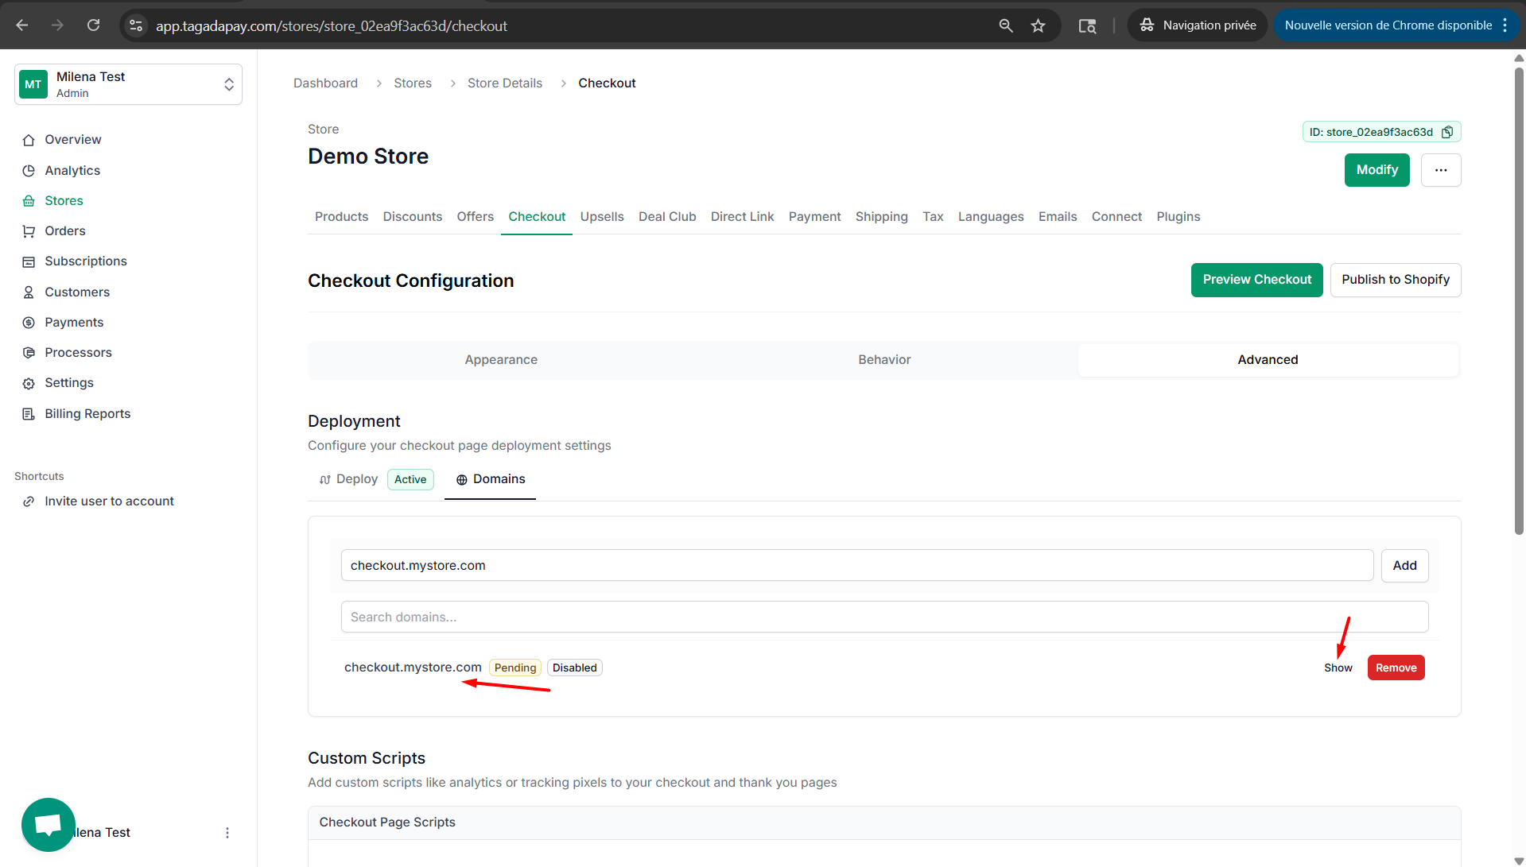
Task: Copy store ID with the clipboard icon
Action: (1447, 132)
